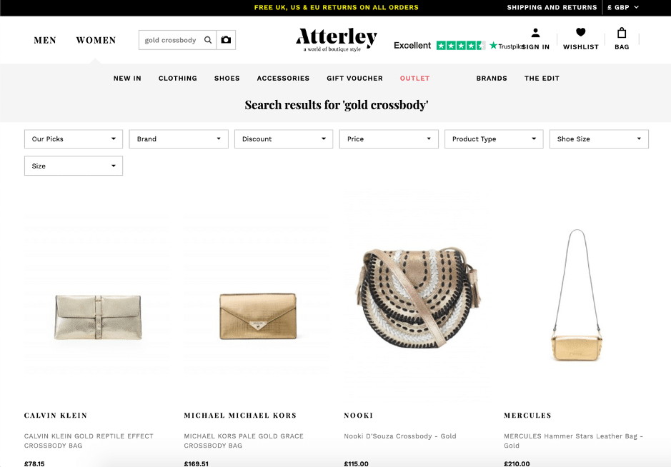Screen dimensions: 671x467
Task: Open The Edit menu item
Action: pos(542,79)
